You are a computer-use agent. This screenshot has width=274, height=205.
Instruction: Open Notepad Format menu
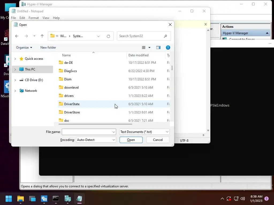point(34,18)
